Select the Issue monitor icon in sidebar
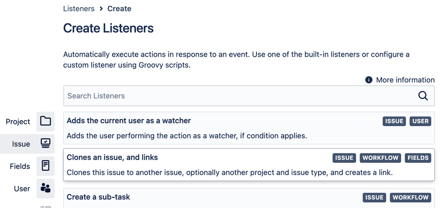The image size is (444, 208). click(45, 144)
